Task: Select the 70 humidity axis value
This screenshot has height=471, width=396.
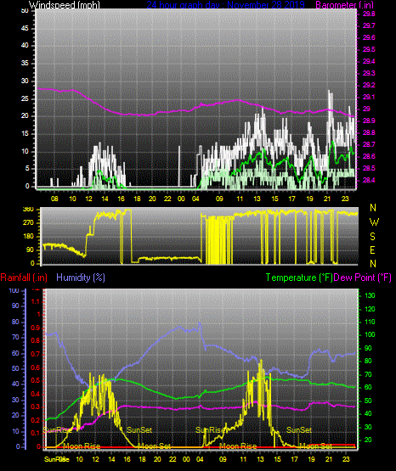Action: point(15,337)
